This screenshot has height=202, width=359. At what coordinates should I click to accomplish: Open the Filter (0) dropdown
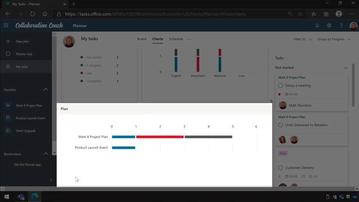302,39
